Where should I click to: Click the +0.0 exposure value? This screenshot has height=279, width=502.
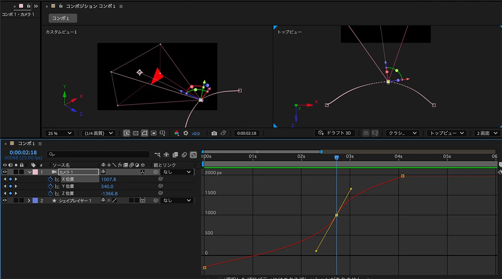(196, 134)
